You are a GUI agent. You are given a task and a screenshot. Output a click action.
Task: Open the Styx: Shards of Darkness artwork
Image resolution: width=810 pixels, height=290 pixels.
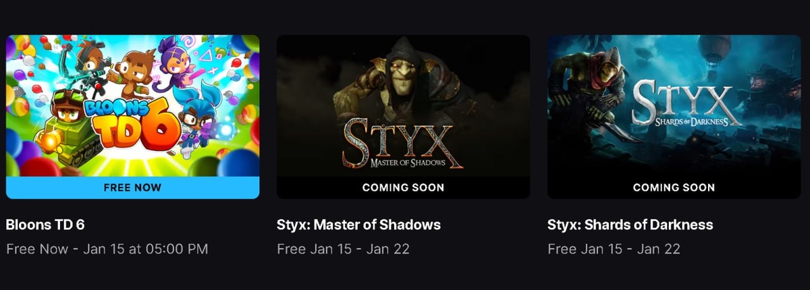pos(674,106)
